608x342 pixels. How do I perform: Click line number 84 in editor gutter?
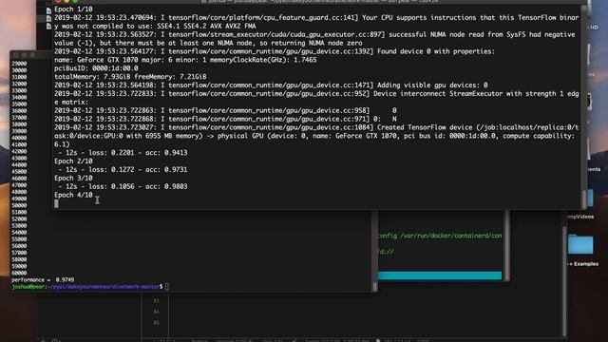[156, 312]
